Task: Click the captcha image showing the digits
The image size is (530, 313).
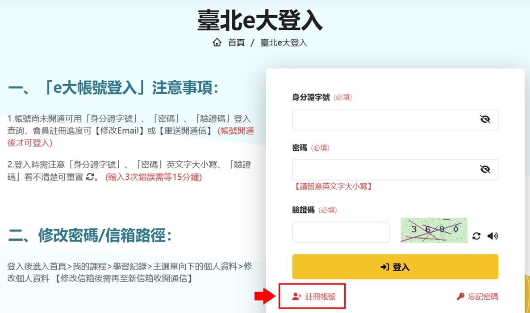Action: point(434,230)
